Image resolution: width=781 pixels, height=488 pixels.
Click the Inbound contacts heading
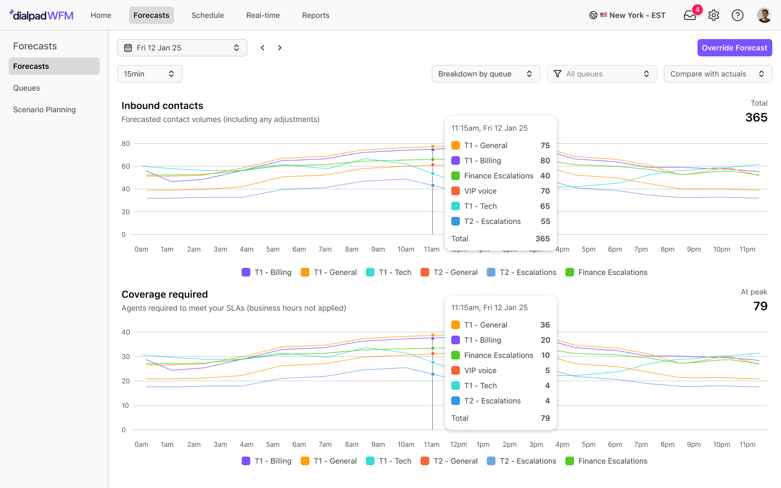(x=162, y=106)
